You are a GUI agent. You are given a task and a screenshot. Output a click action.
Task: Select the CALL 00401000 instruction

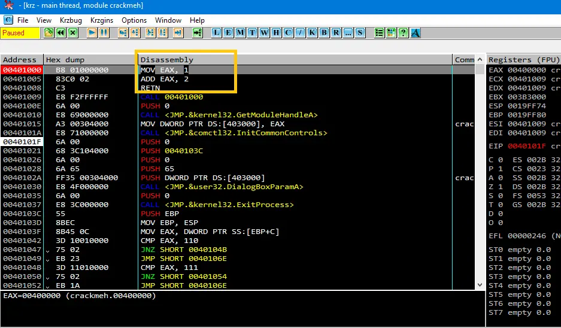tap(172, 97)
